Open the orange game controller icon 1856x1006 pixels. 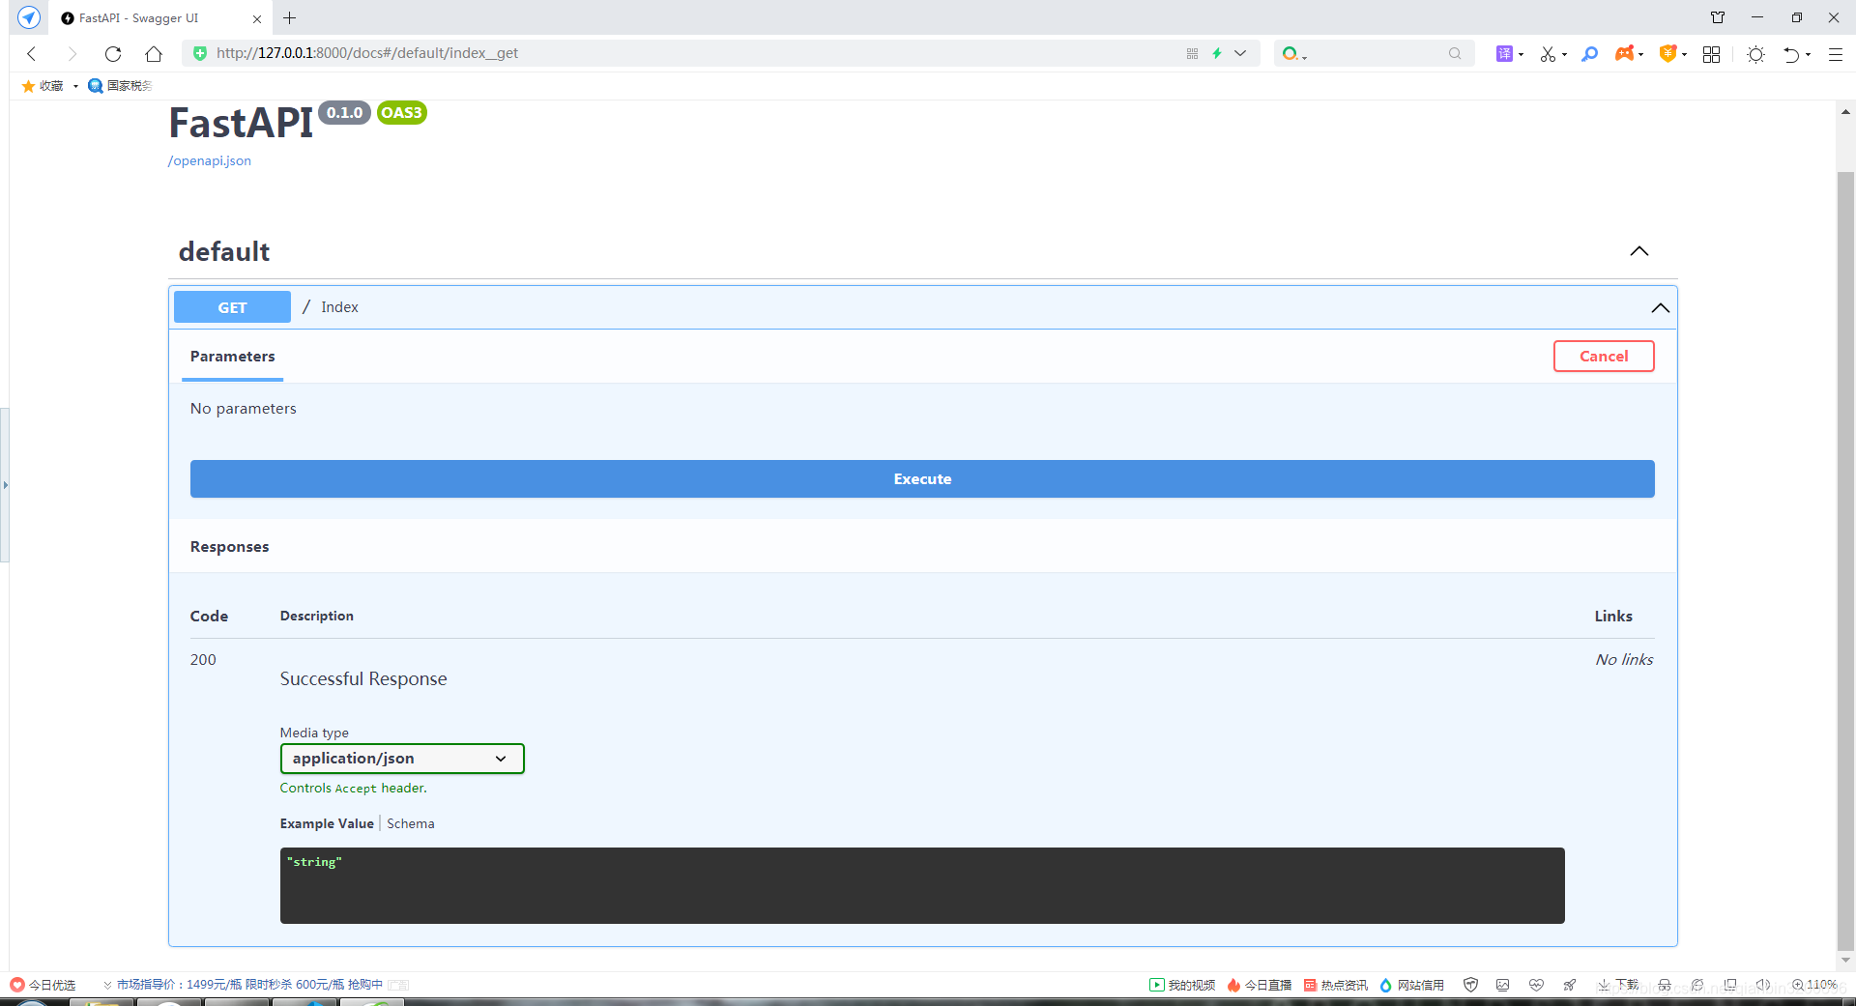pyautogui.click(x=1625, y=54)
